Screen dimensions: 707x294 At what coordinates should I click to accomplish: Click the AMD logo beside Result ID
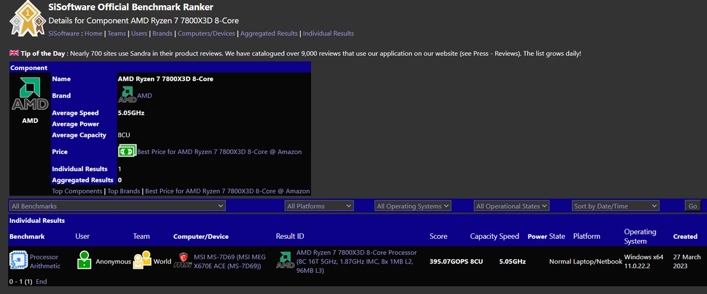click(285, 261)
